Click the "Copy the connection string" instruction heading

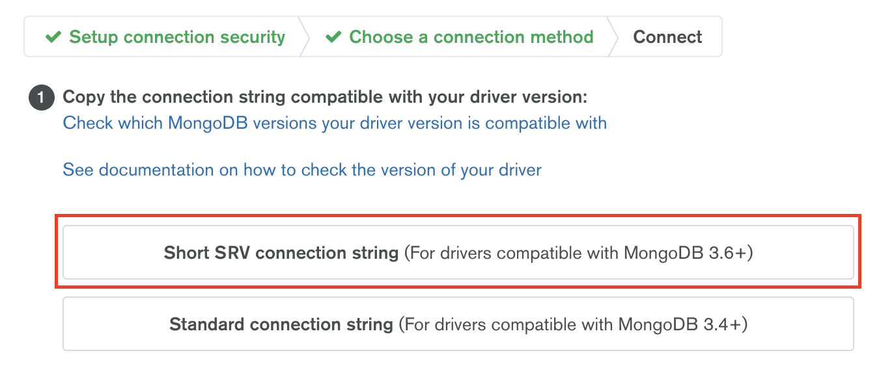click(x=324, y=98)
